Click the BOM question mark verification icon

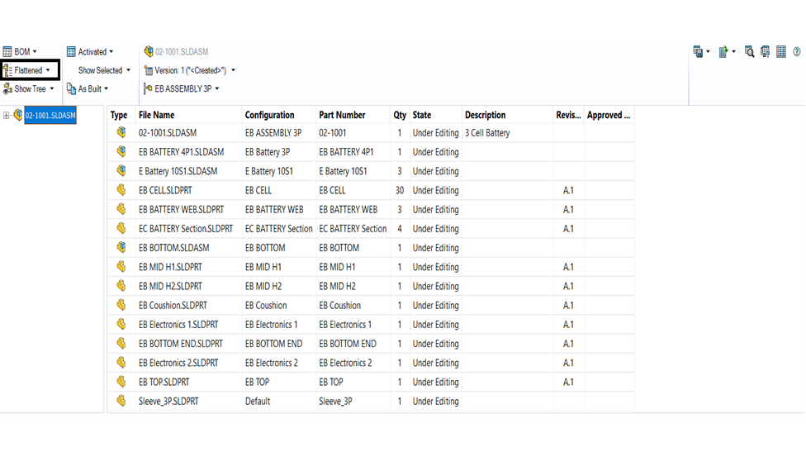[x=765, y=51]
